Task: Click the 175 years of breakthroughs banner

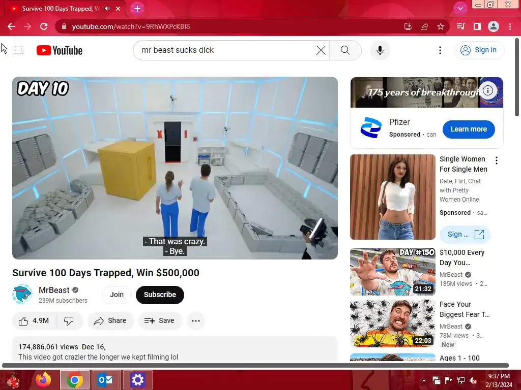Action: coord(427,92)
